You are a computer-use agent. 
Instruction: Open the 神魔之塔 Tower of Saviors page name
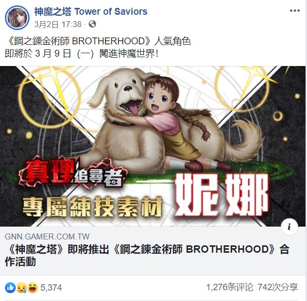pos(91,11)
